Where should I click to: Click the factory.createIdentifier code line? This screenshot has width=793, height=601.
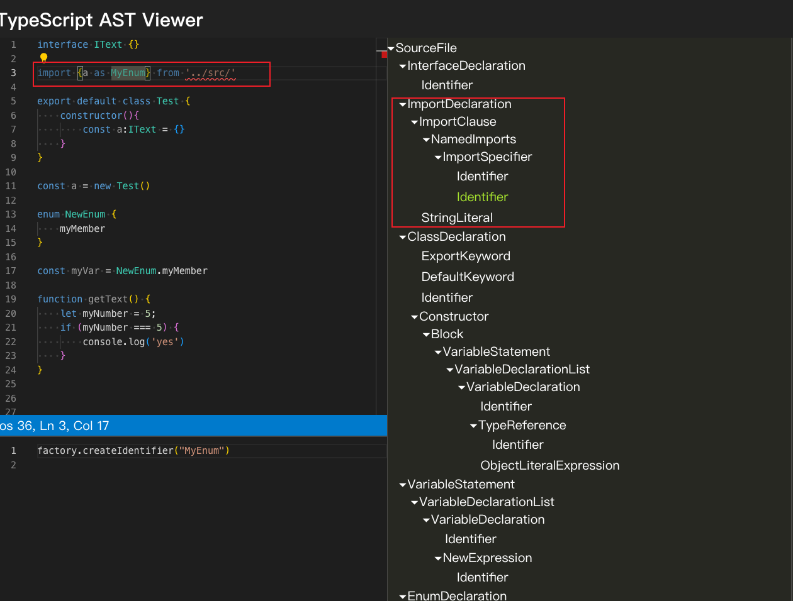tap(133, 450)
